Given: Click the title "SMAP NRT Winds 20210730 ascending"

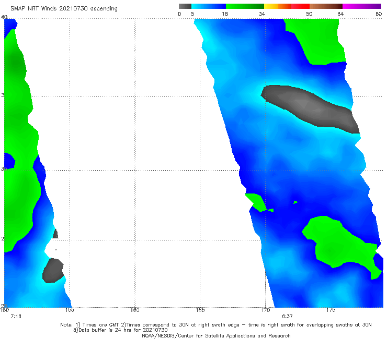Looking at the screenshot, I should 64,9.
